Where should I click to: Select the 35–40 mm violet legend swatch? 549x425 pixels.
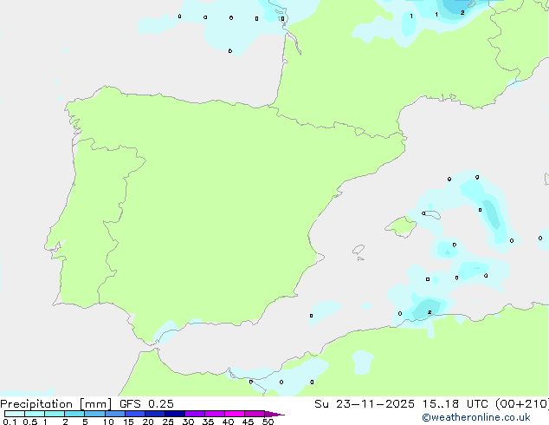[215, 414]
